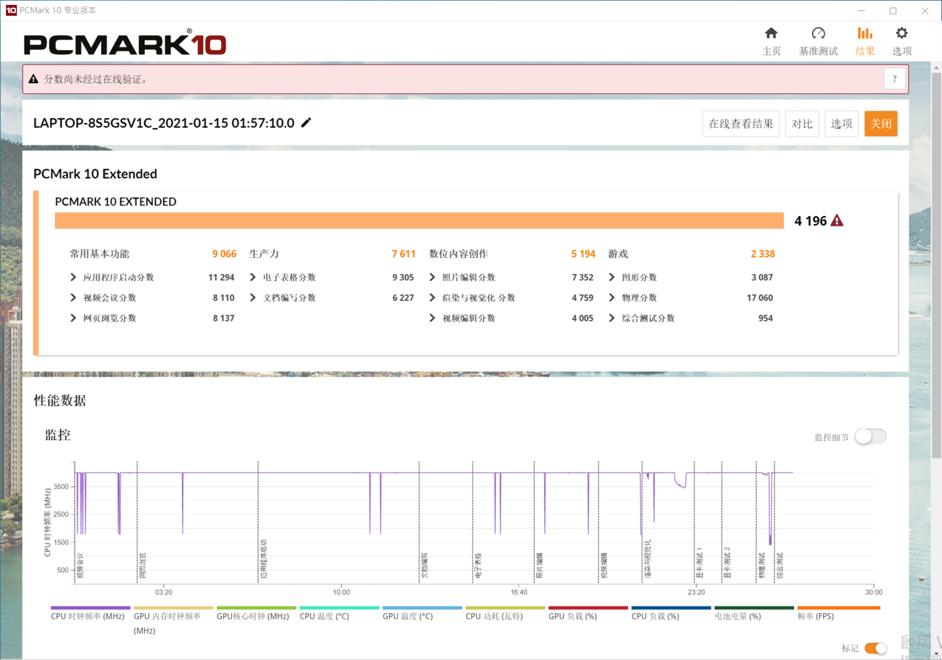The height and width of the screenshot is (660, 942).
Task: Expand 应用程序启动分数 details
Action: click(74, 277)
